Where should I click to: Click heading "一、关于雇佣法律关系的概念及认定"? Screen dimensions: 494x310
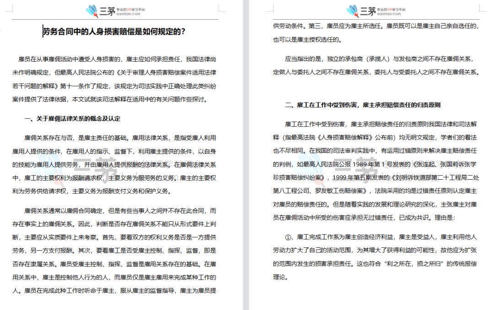[72, 119]
